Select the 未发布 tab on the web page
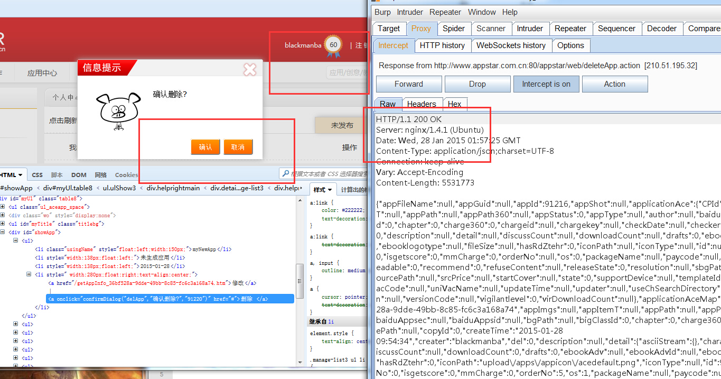The height and width of the screenshot is (379, 721). pos(342,125)
